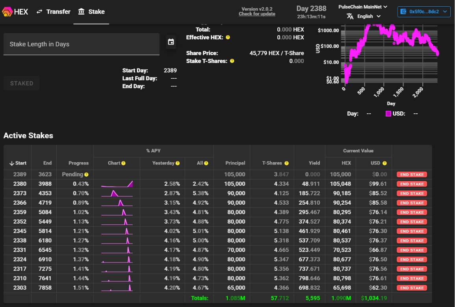Click the HEX logo icon
The width and height of the screenshot is (455, 307).
[x=7, y=11]
